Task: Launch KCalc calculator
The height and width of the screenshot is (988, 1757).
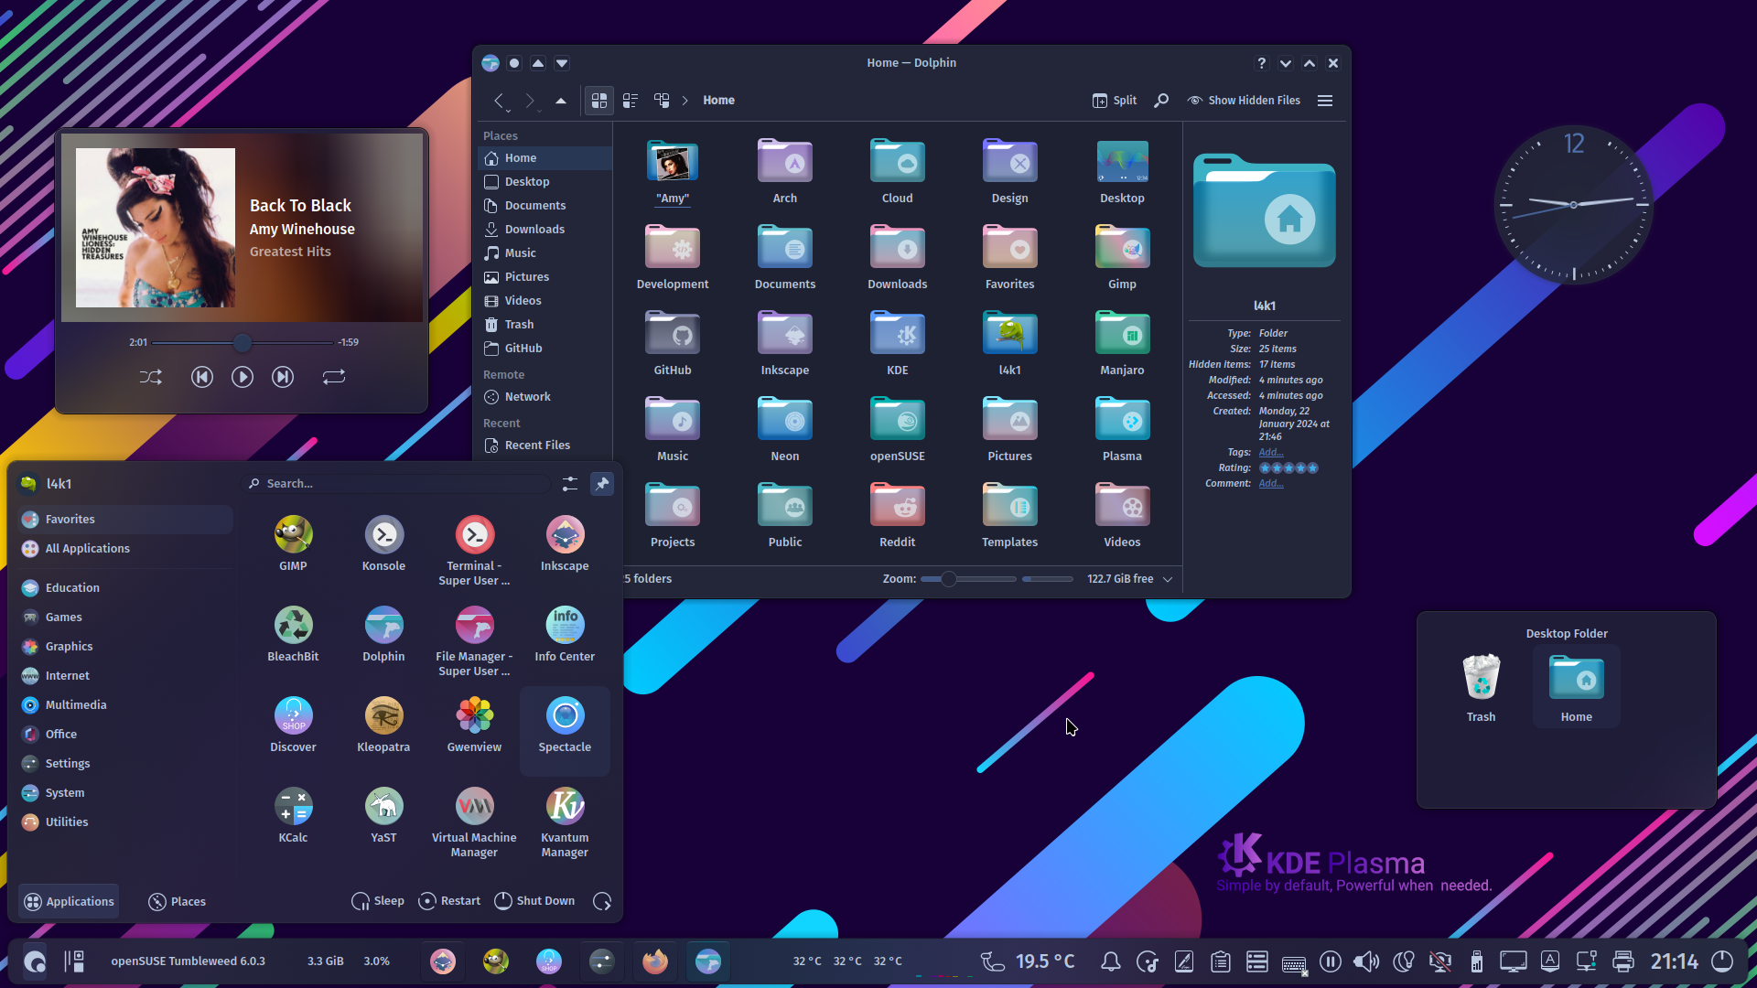Action: pos(293,815)
